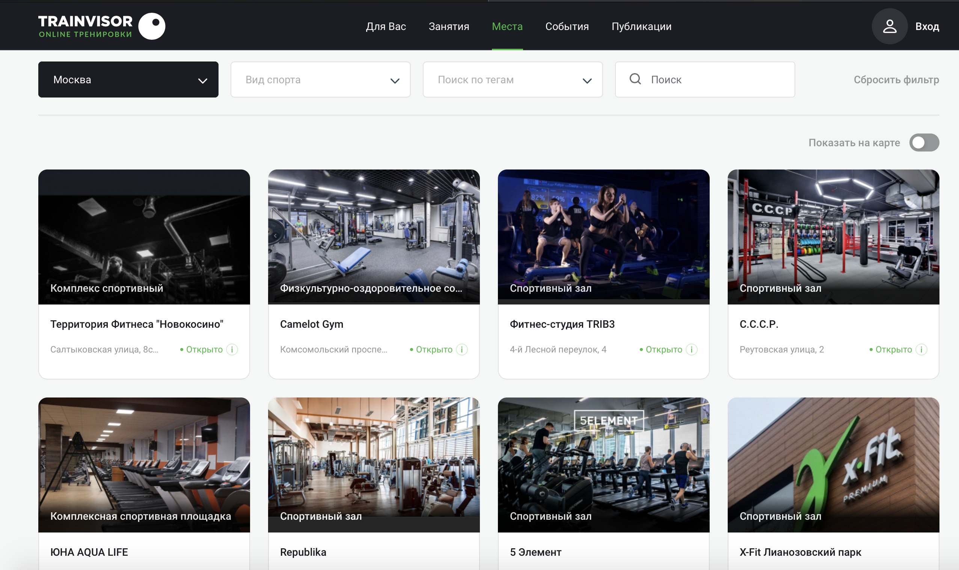The image size is (959, 570).
Task: Click the search magnifier icon
Action: (x=635, y=79)
